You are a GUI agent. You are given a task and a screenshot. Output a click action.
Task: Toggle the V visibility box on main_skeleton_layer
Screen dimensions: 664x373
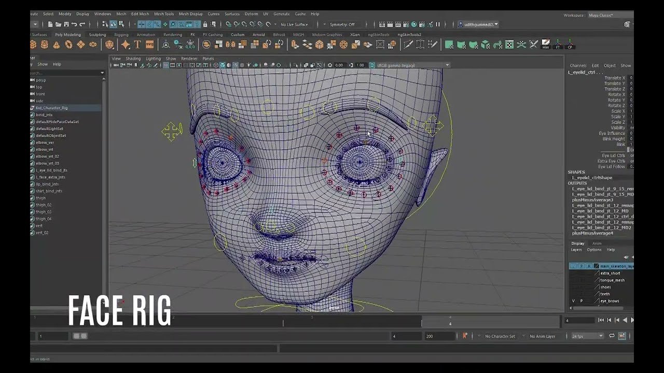tap(574, 265)
